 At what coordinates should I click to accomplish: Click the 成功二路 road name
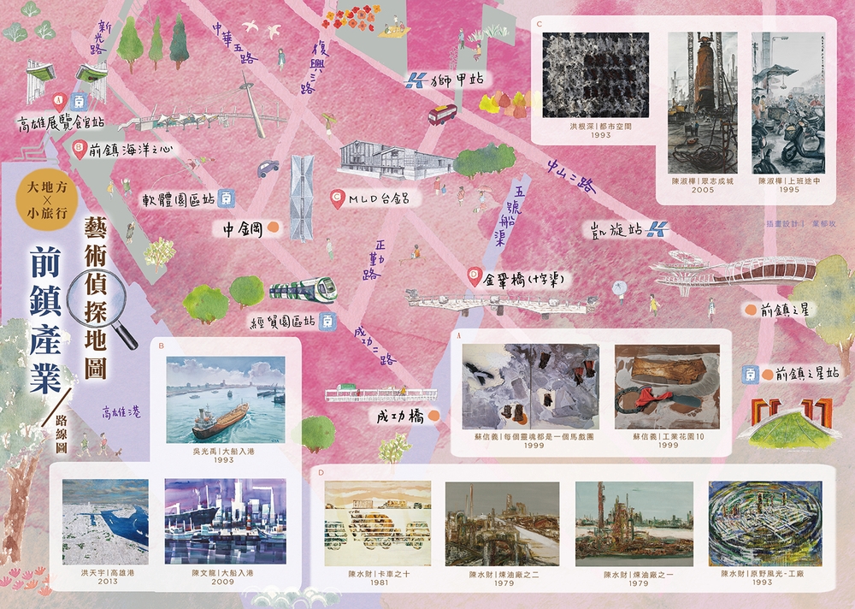tap(374, 346)
